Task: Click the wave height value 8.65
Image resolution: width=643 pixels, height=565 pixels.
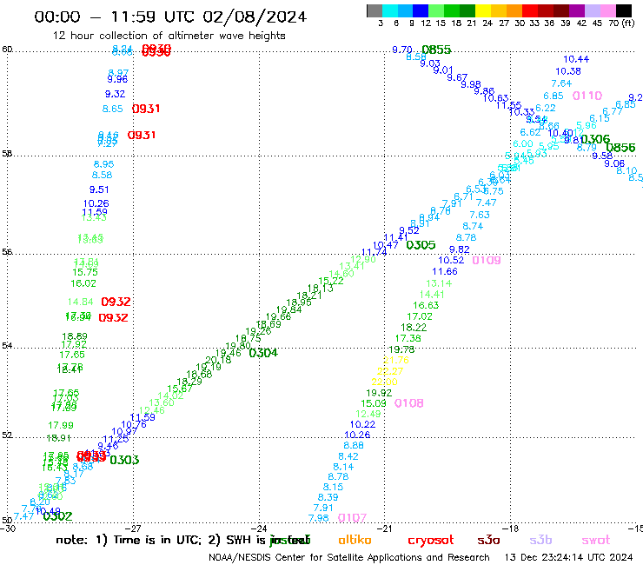Action: tap(112, 109)
